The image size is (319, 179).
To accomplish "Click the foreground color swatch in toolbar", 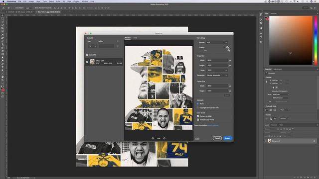I will tap(2, 89).
